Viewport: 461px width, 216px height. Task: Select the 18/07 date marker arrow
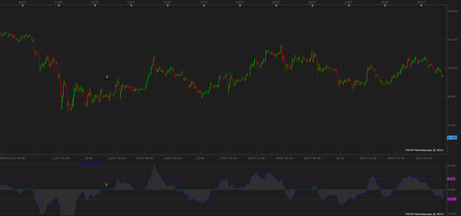240,6
